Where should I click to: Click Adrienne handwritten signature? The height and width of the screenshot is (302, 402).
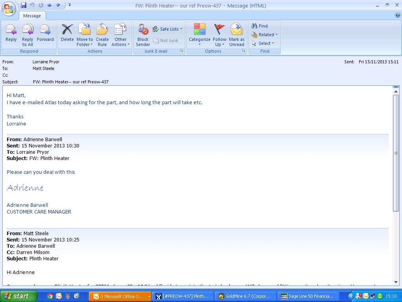tap(25, 188)
